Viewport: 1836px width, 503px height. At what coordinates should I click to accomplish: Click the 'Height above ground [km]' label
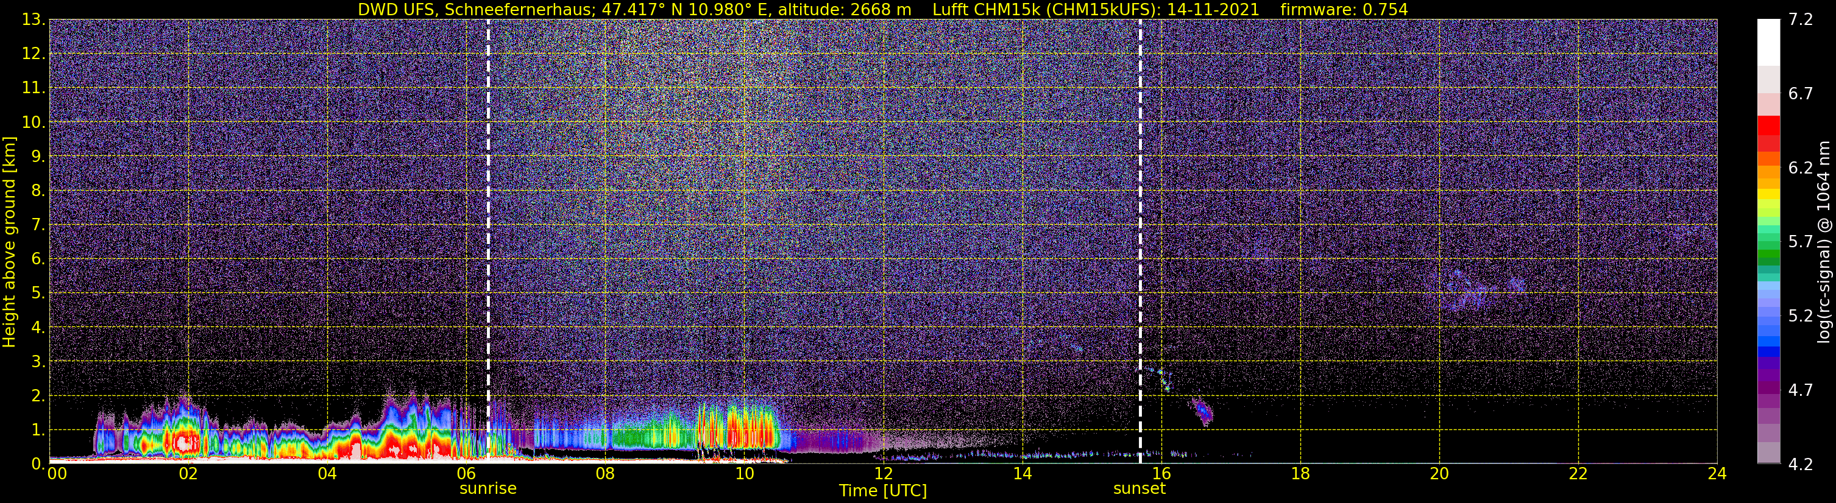tap(9, 242)
